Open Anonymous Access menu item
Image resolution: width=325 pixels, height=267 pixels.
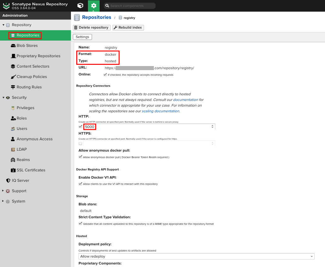click(x=35, y=139)
